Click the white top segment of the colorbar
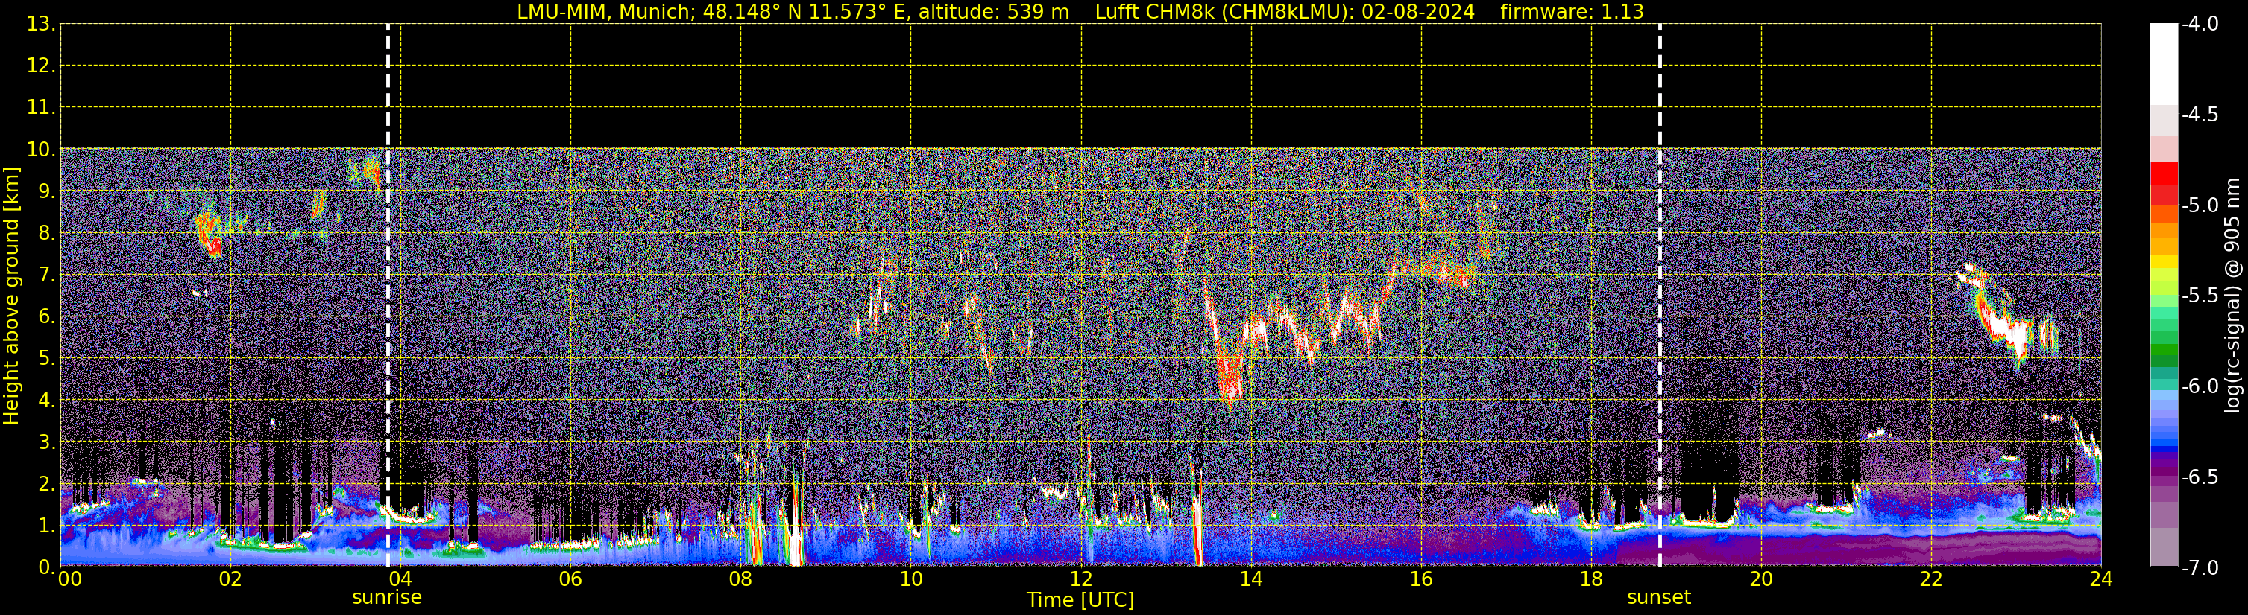The image size is (2248, 615). 2163,65
